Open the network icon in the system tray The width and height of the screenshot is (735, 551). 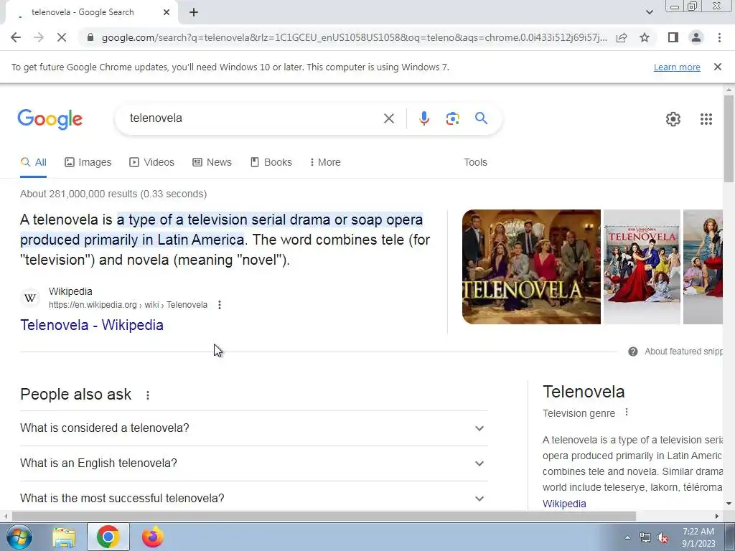tap(645, 538)
